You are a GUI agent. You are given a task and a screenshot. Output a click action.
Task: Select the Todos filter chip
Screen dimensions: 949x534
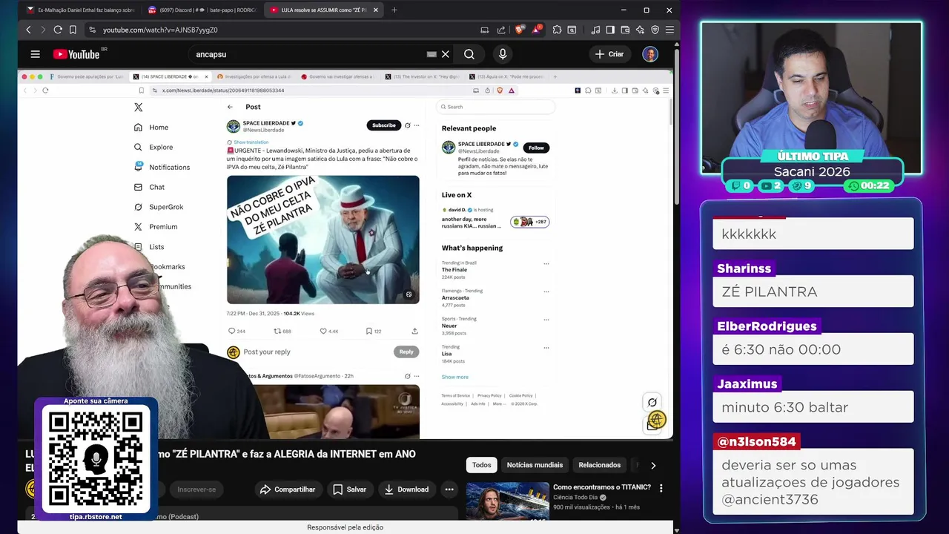coord(482,465)
